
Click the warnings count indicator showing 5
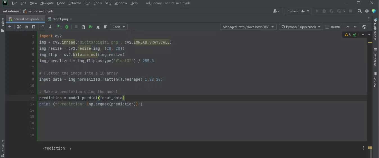pyautogui.click(x=348, y=35)
